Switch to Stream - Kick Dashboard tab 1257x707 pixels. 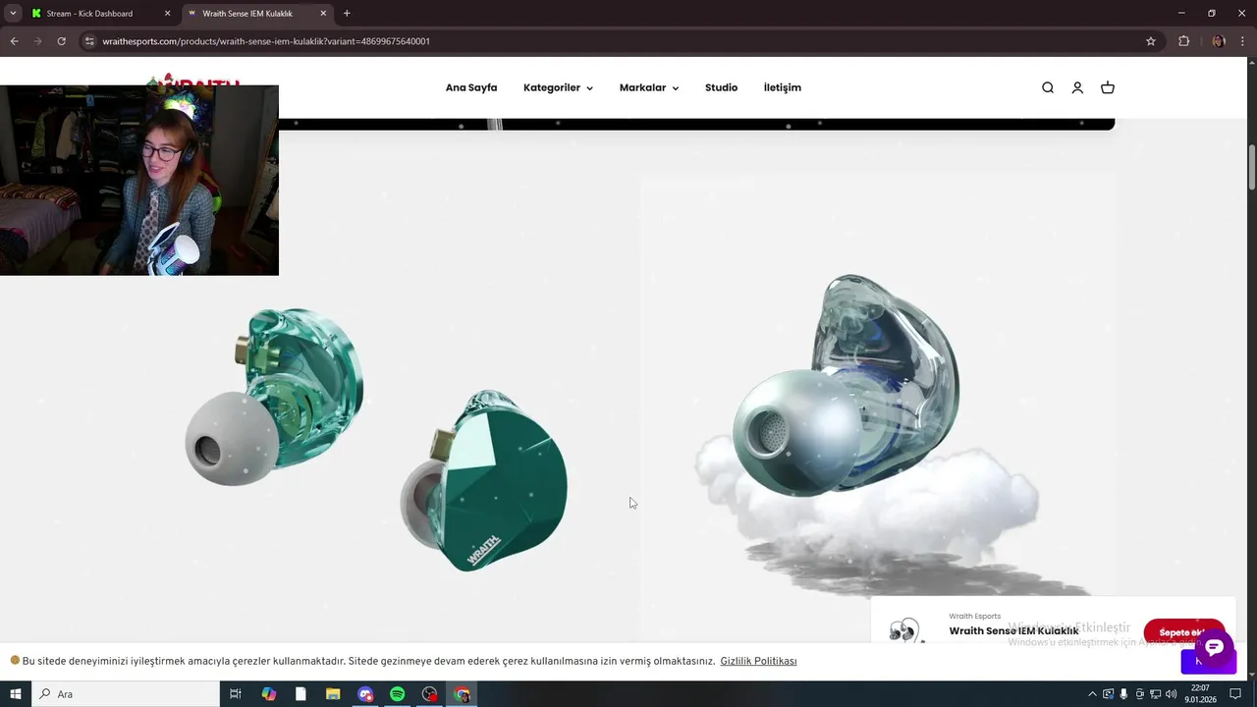[98, 14]
